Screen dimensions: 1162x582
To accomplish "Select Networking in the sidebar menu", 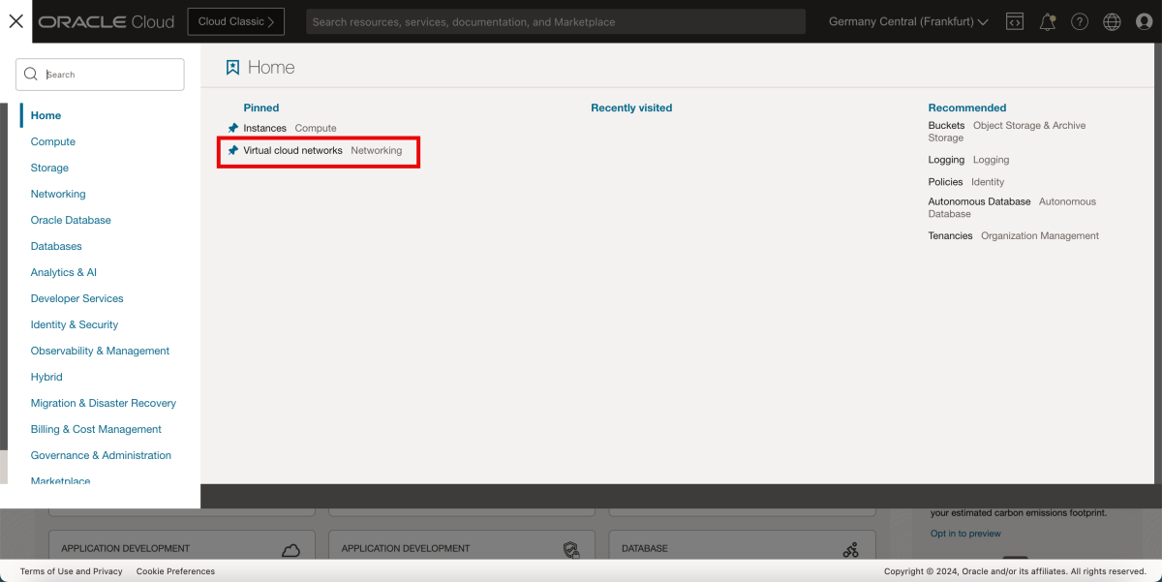I will 58,194.
